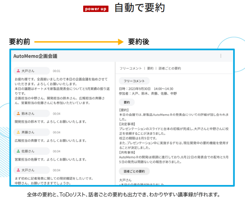Select the 佐藤さん speaker chip

pyautogui.click(x=32, y=151)
